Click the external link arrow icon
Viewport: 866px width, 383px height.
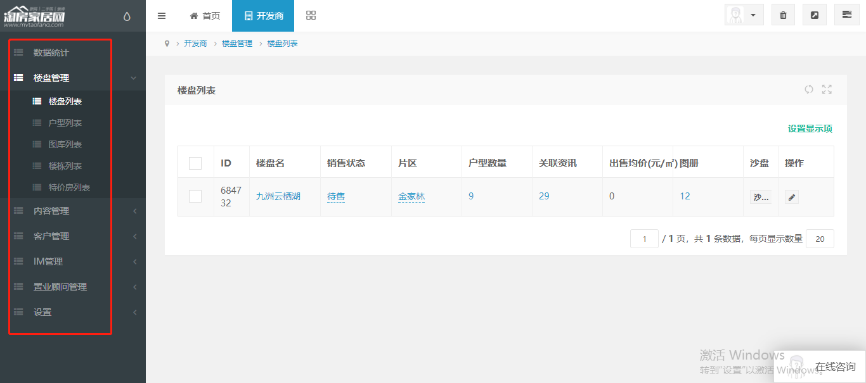[815, 15]
